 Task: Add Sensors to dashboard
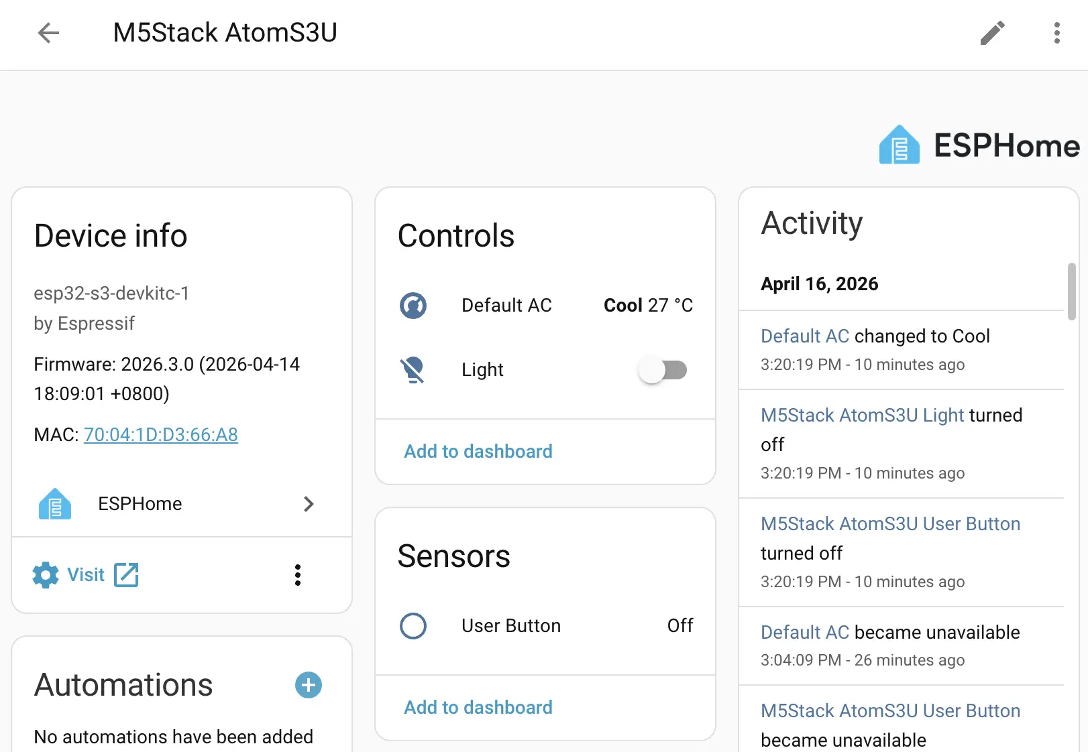pyautogui.click(x=478, y=708)
